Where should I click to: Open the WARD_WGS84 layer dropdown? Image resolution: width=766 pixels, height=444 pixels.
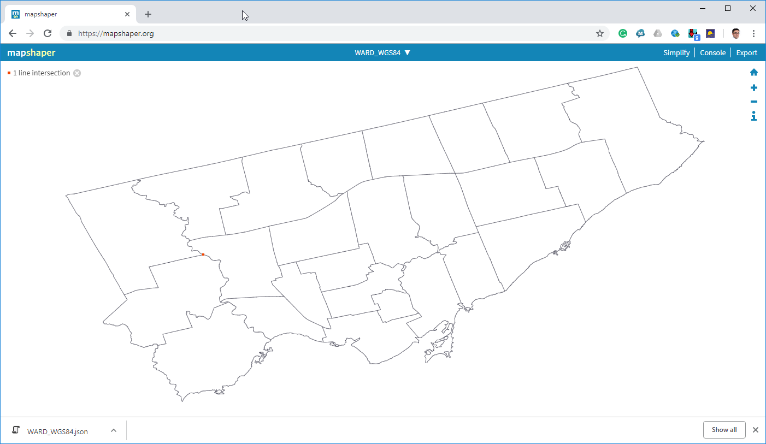click(x=382, y=53)
